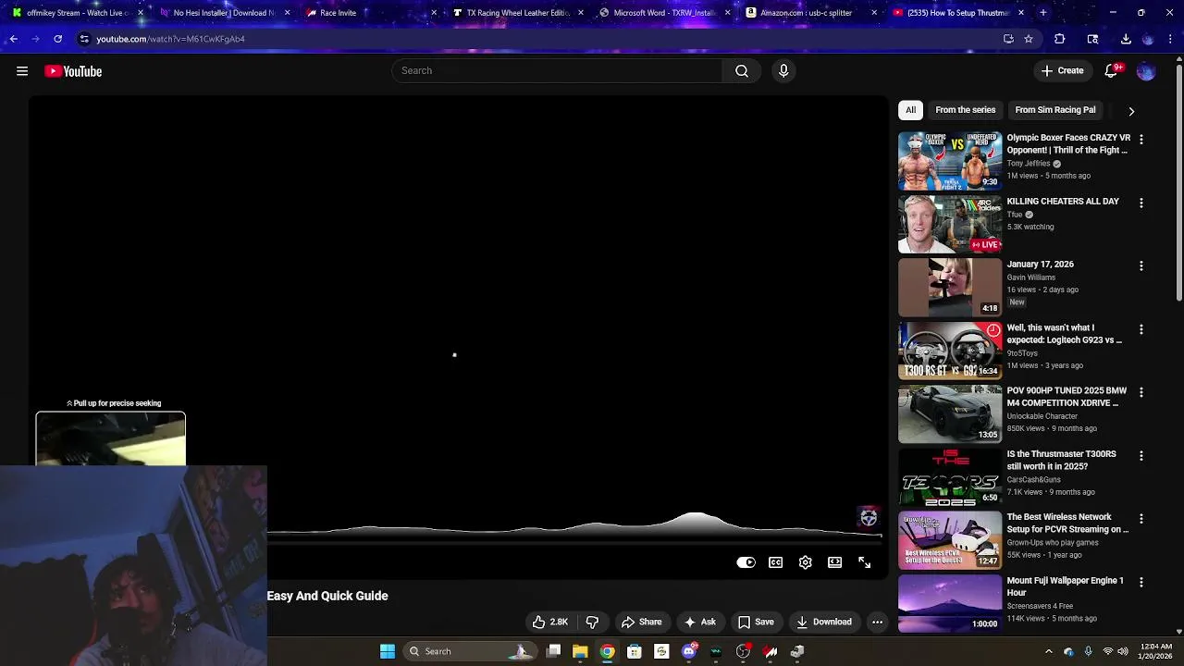
Task: Open volume control in system tray
Action: coord(1123,651)
